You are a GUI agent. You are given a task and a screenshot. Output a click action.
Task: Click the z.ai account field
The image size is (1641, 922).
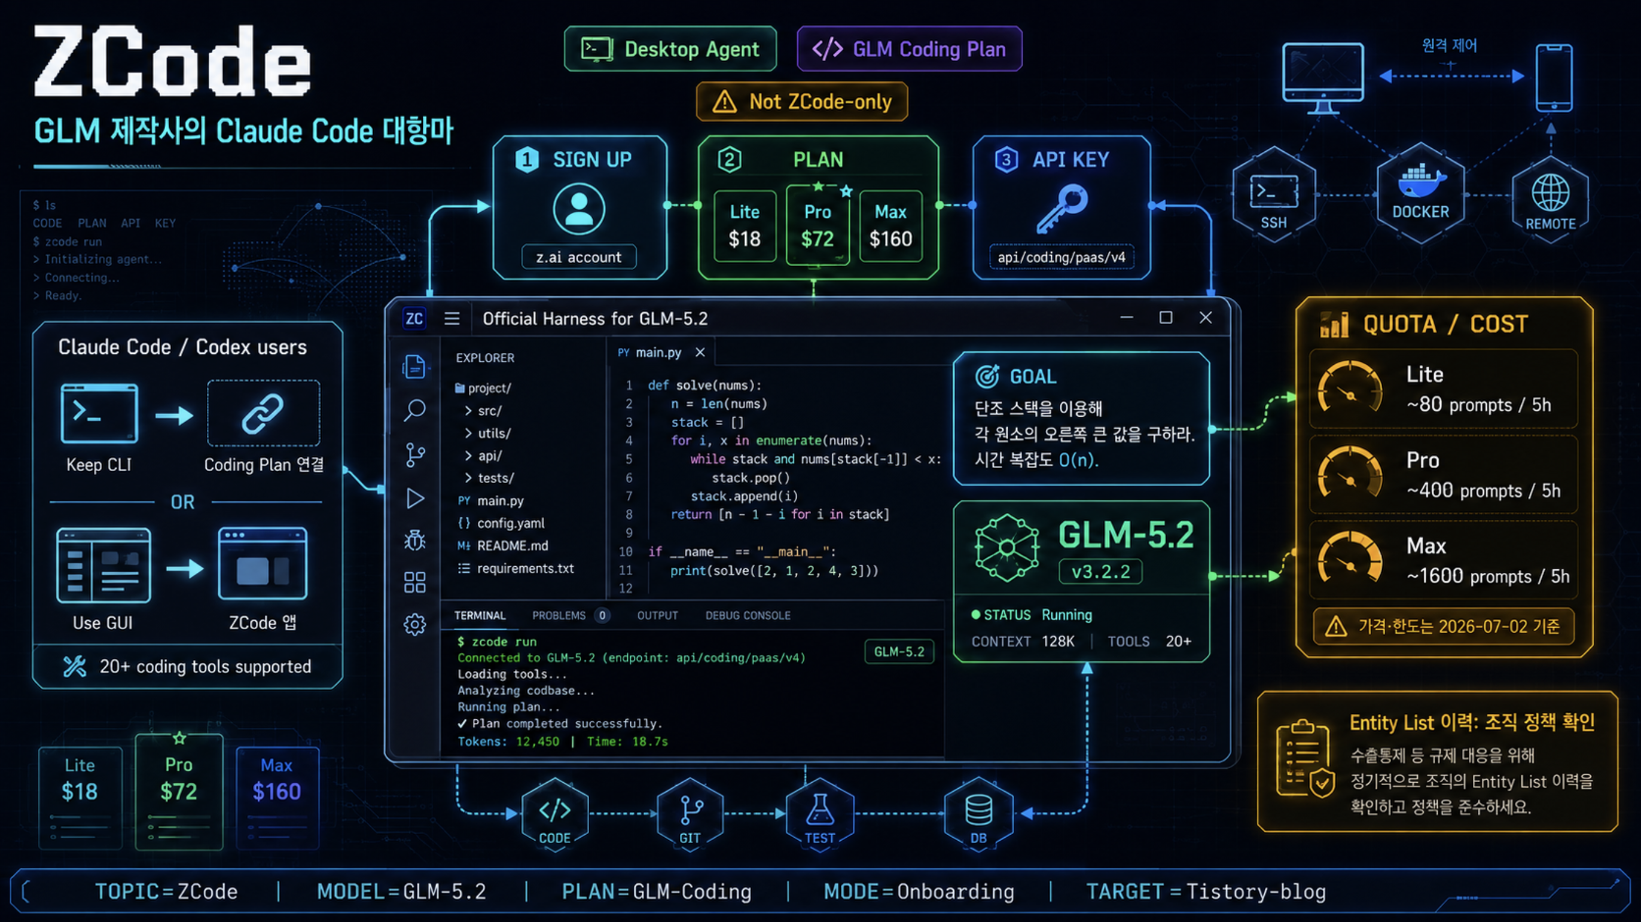coord(578,257)
